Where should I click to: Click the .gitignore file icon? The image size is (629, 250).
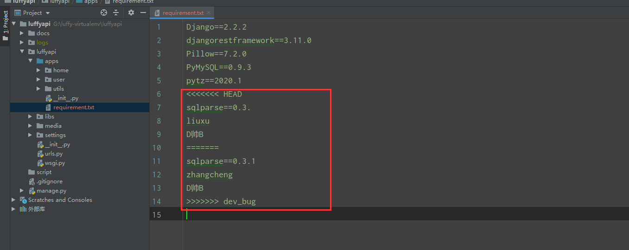(x=32, y=181)
